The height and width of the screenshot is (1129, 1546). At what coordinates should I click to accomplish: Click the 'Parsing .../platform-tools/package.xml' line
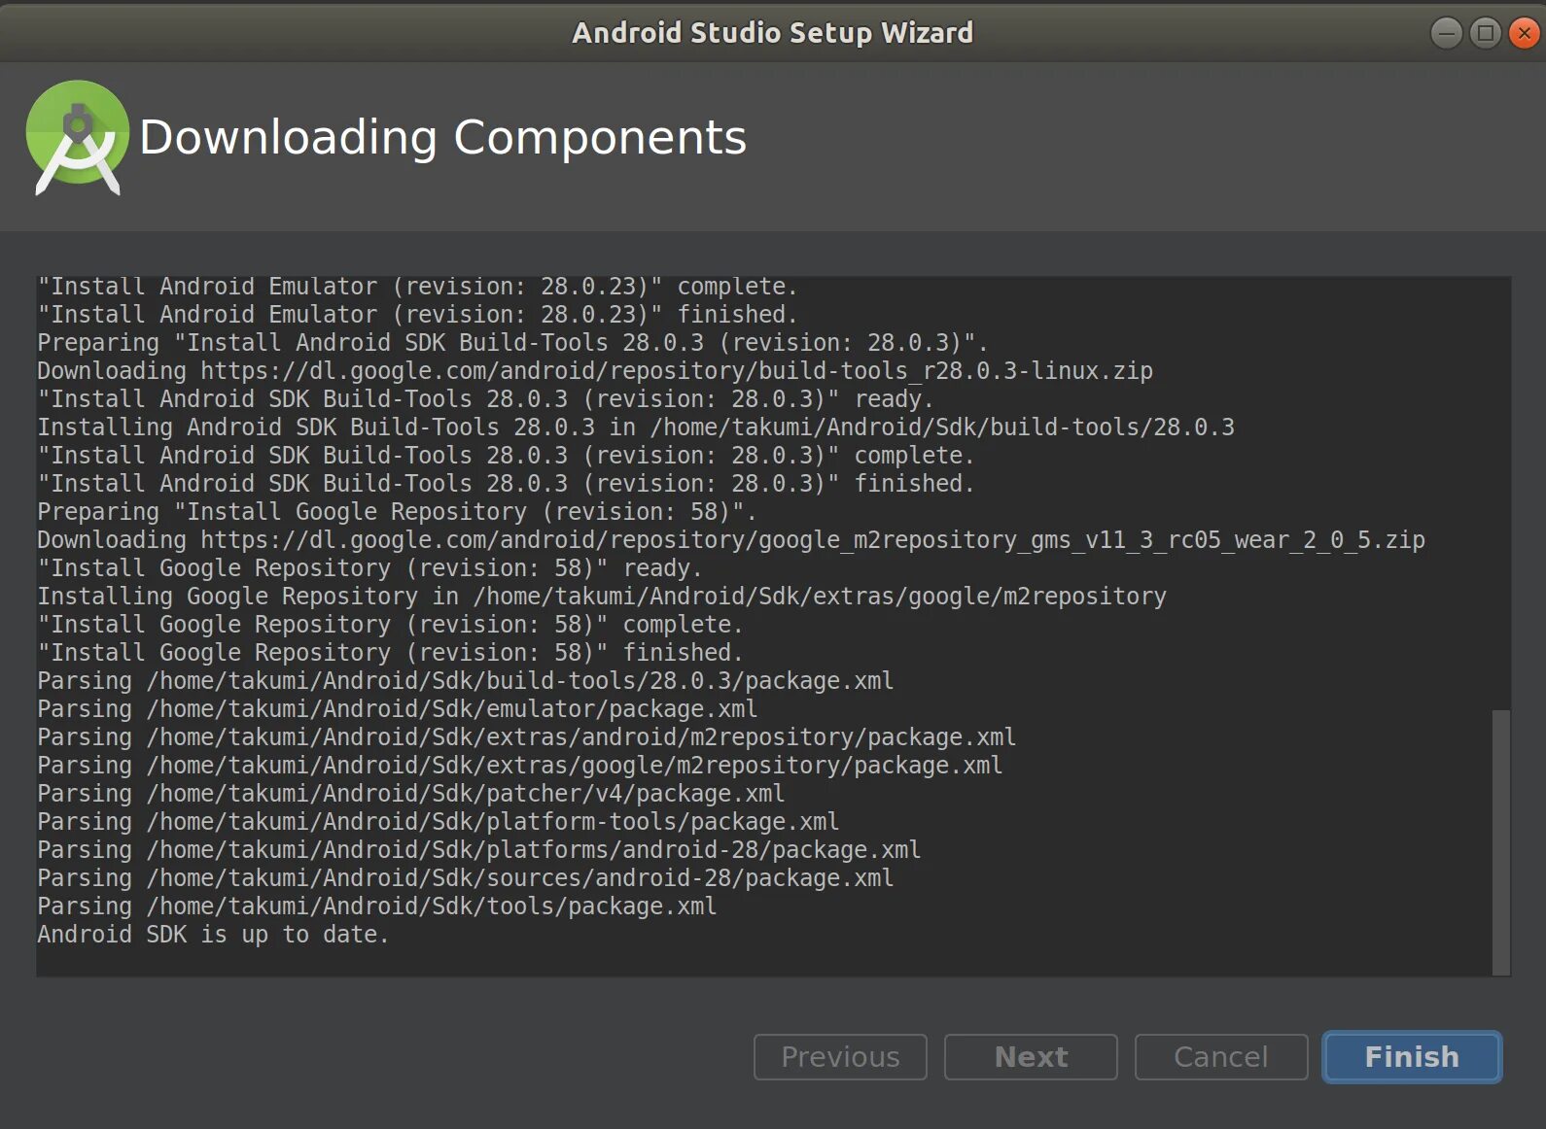(439, 822)
